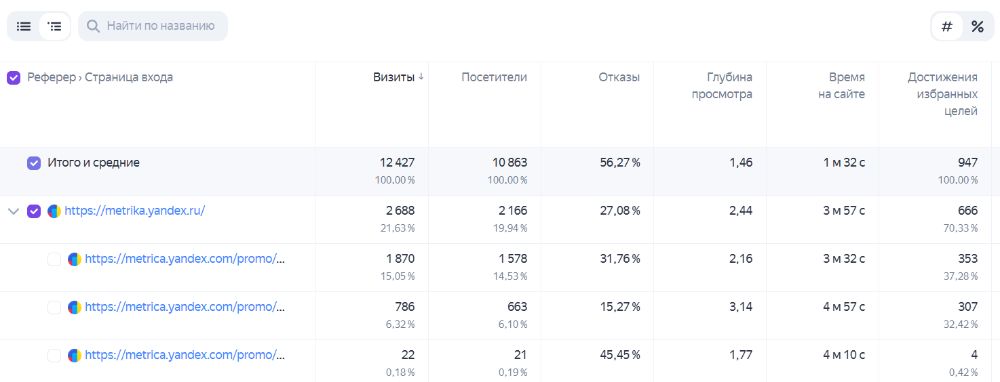The image size is (1000, 382).
Task: Switch to flat list view icon
Action: (24, 26)
